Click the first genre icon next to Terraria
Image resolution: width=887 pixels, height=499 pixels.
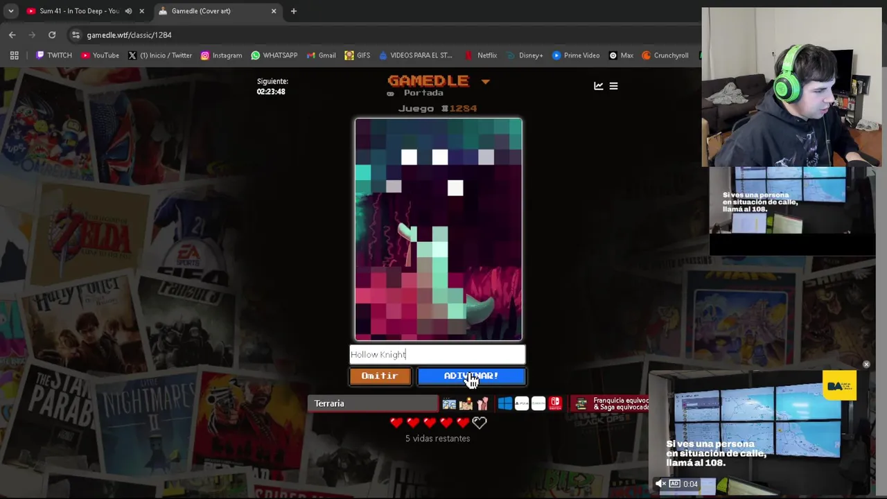pos(449,403)
